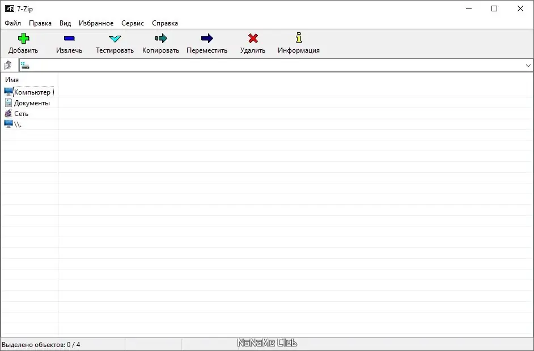This screenshot has width=534, height=351.
Task: Click the green Добавить (Add) icon
Action: point(23,38)
